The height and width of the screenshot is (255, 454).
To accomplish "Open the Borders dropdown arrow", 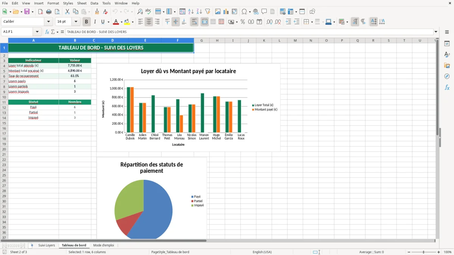I will [x=312, y=22].
